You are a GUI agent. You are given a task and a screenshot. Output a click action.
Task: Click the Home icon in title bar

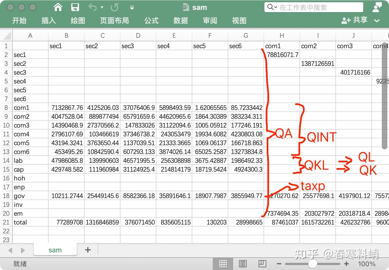coord(58,7)
